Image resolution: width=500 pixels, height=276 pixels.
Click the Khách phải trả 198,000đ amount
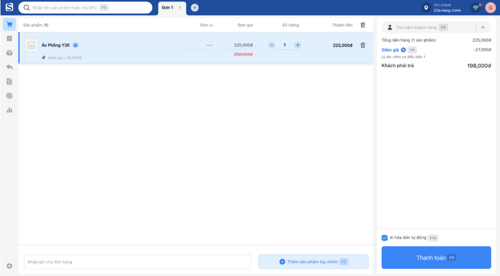479,66
